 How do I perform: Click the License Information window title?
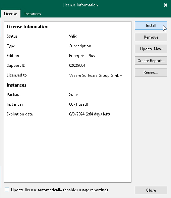[x=80, y=5]
